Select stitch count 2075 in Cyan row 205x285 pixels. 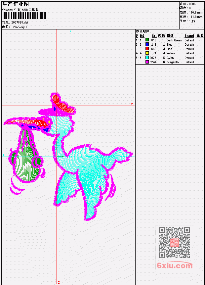coord(153,58)
